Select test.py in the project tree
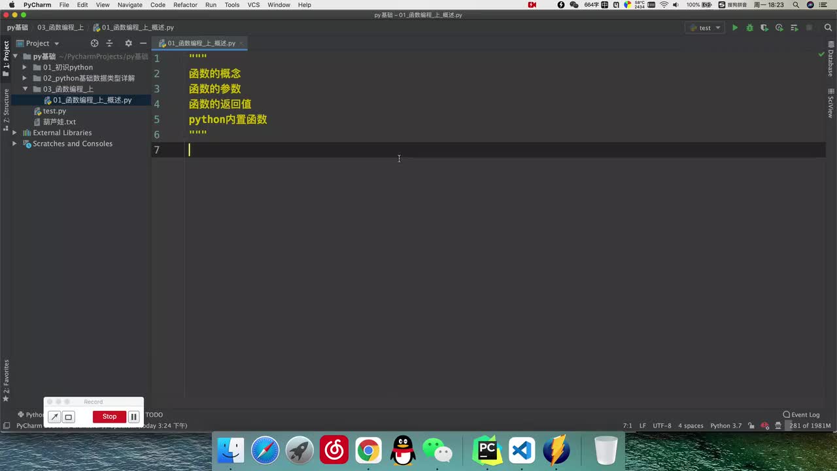Image resolution: width=837 pixels, height=471 pixels. [x=54, y=111]
